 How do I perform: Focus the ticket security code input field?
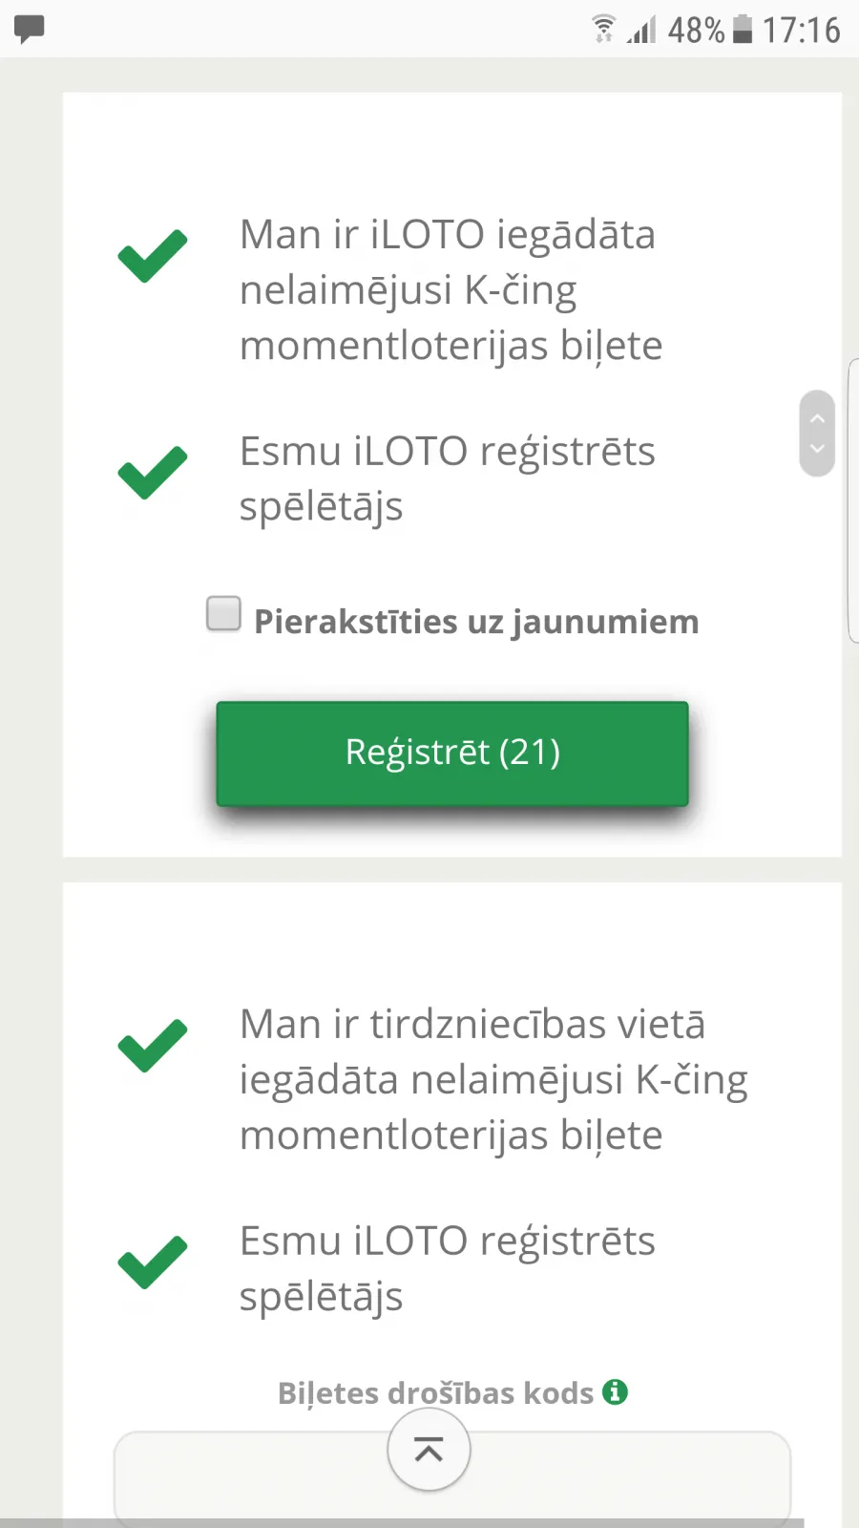(452, 1475)
